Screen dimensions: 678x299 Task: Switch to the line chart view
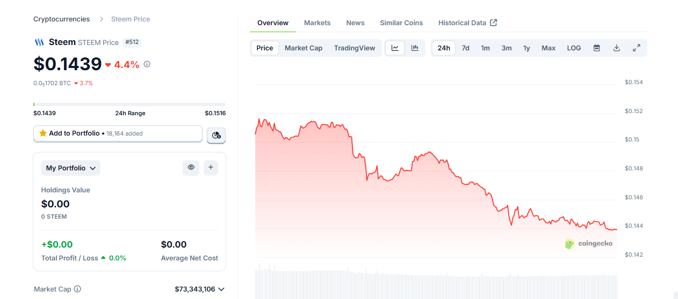[x=395, y=48]
